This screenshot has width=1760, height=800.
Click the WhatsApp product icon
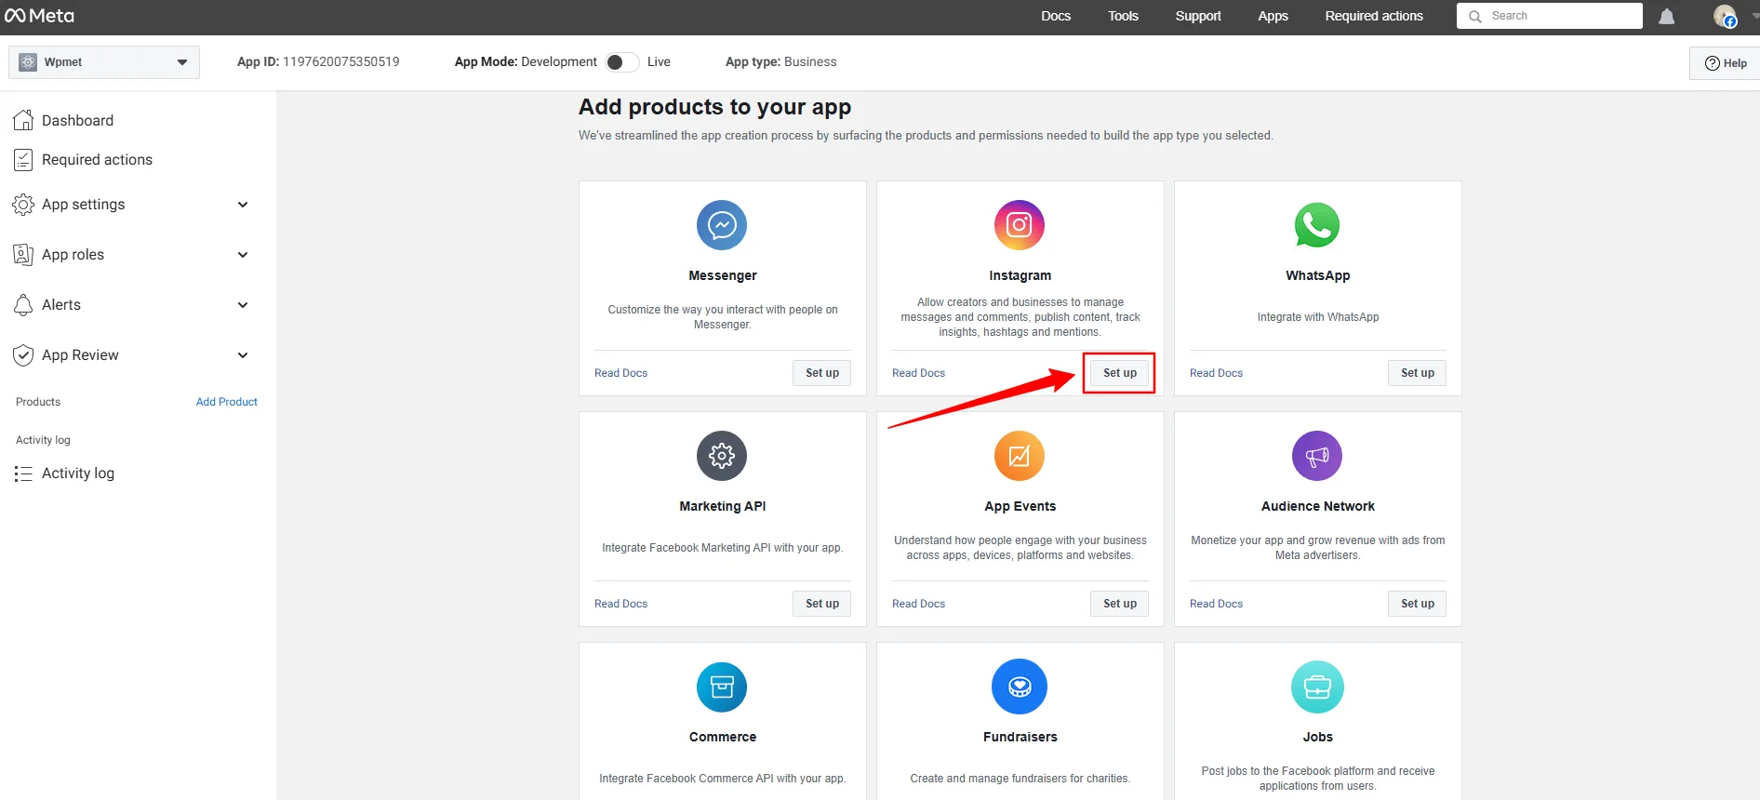click(x=1317, y=225)
